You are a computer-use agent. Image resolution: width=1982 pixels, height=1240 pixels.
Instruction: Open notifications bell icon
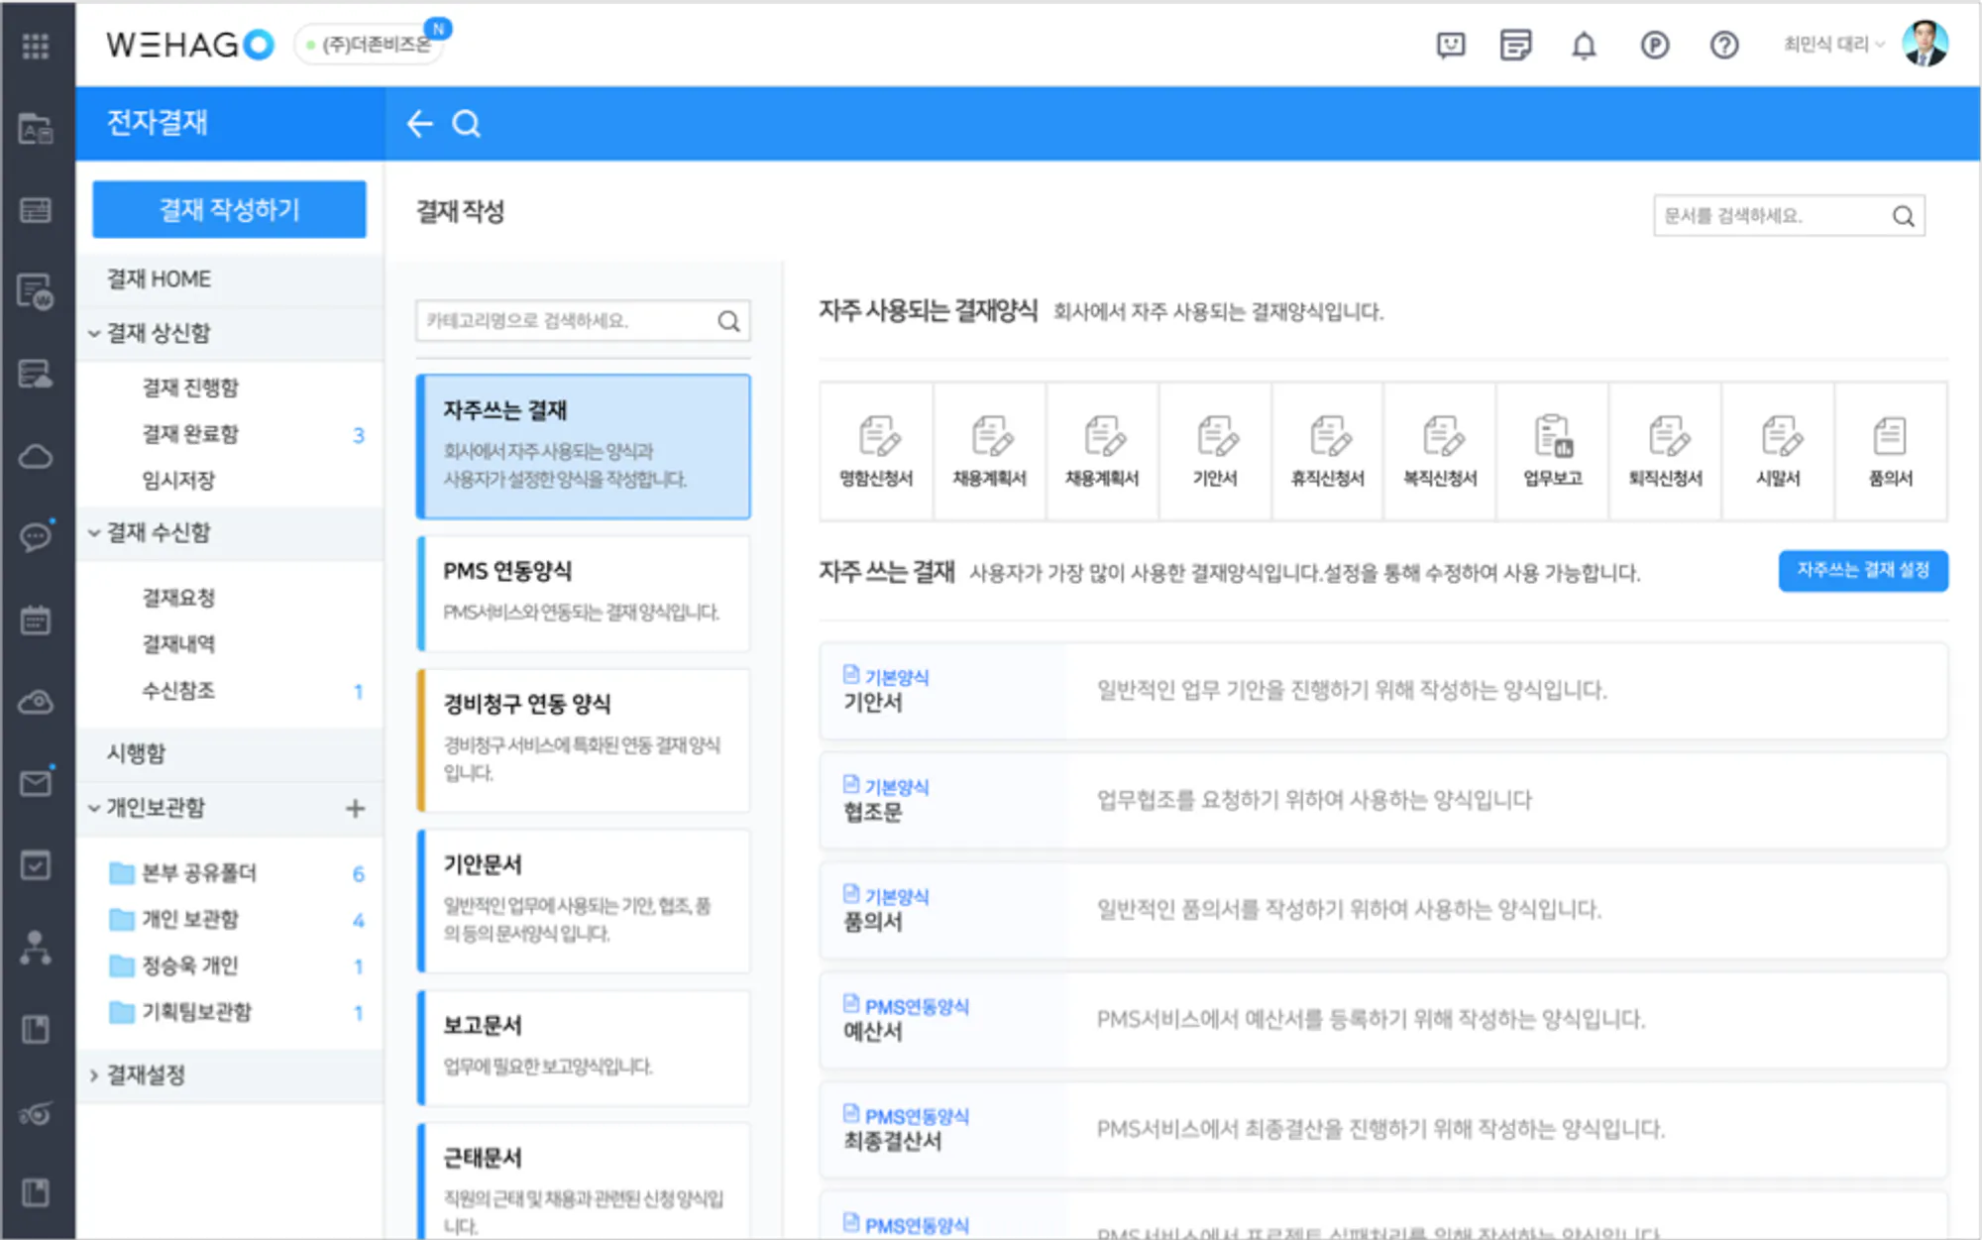1584,46
